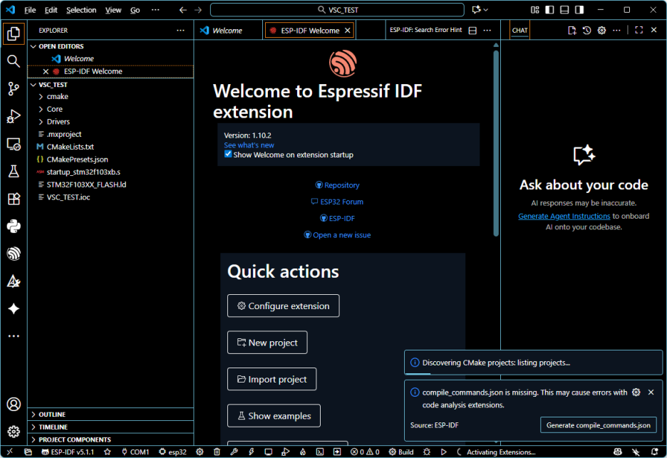This screenshot has width=667, height=458.
Task: Change esp32 target device in status bar
Action: point(172,452)
